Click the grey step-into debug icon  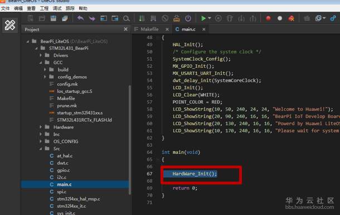tap(241, 18)
